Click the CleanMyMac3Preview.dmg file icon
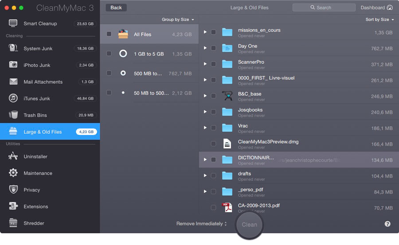Screen dimensions: 399x245 [227, 144]
